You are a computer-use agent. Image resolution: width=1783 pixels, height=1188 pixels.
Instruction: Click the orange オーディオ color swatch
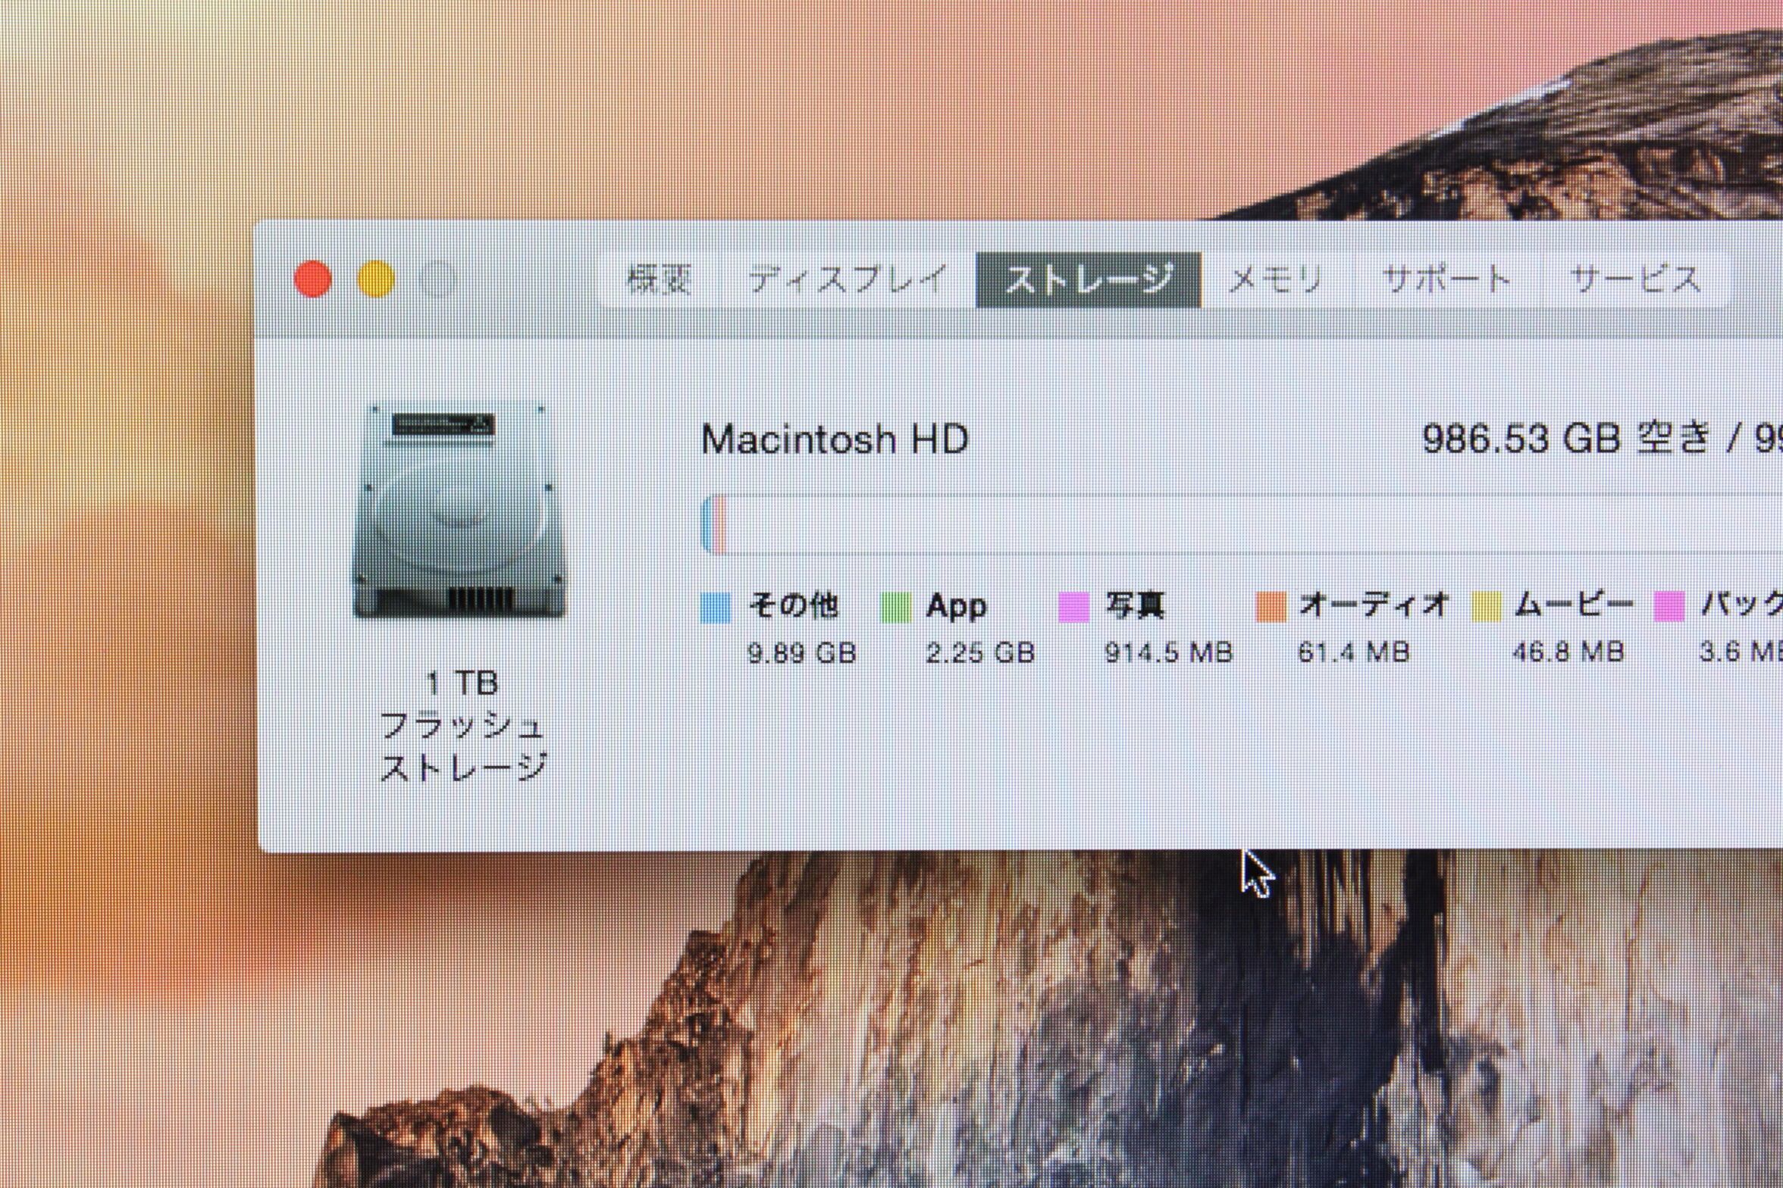[1271, 607]
